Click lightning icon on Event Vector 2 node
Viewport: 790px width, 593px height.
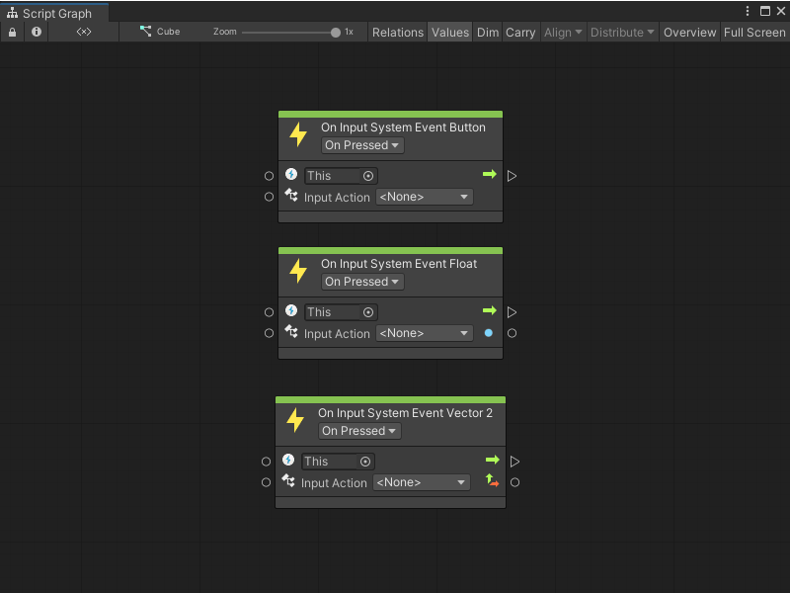[x=295, y=420]
